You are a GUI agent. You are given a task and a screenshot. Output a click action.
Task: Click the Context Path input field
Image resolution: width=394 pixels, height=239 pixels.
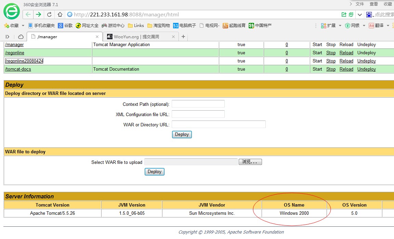click(198, 104)
